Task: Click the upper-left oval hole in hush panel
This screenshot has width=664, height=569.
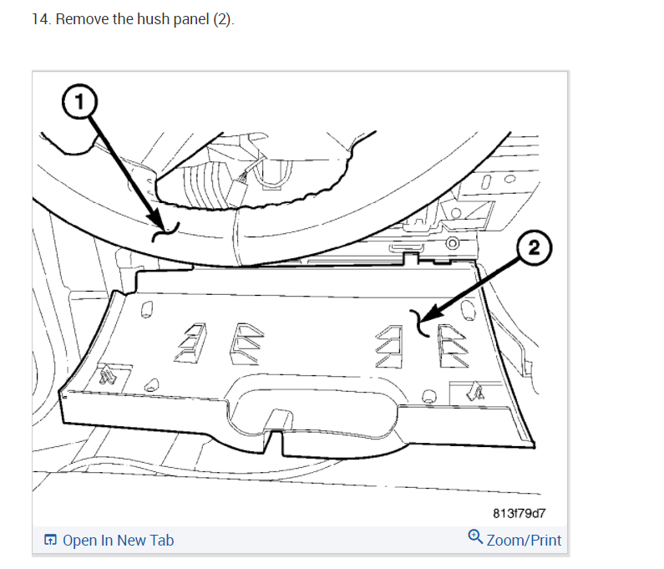Action: click(x=147, y=309)
